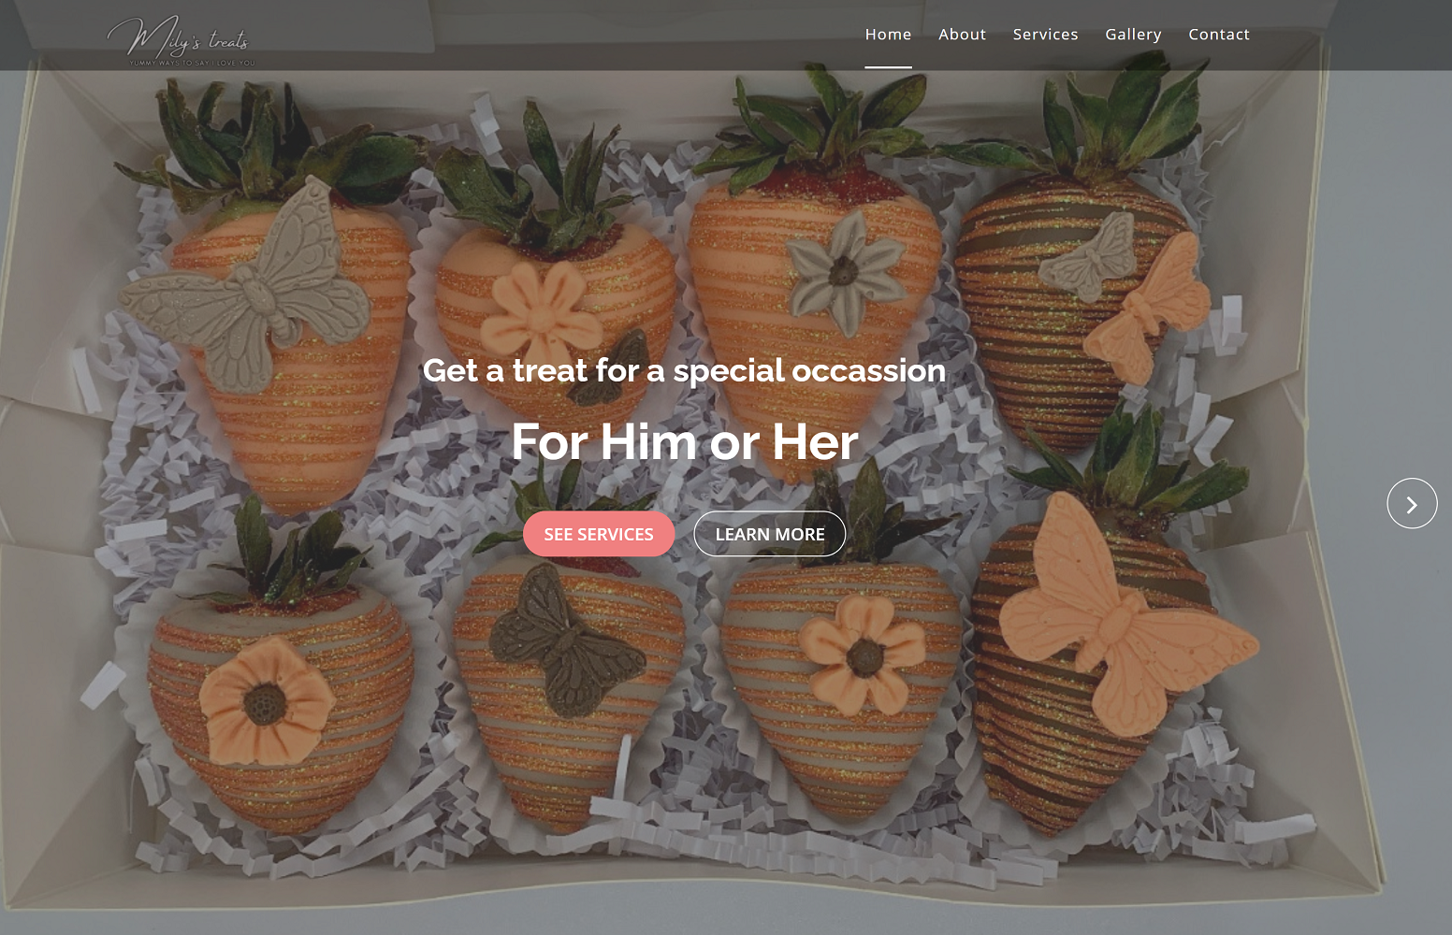Image resolution: width=1452 pixels, height=935 pixels.
Task: Advance to the next slide arrow
Action: point(1412,503)
